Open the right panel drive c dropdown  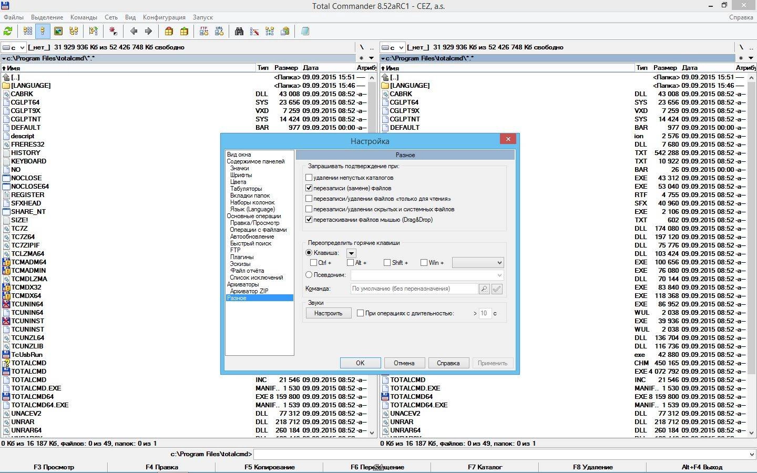393,47
